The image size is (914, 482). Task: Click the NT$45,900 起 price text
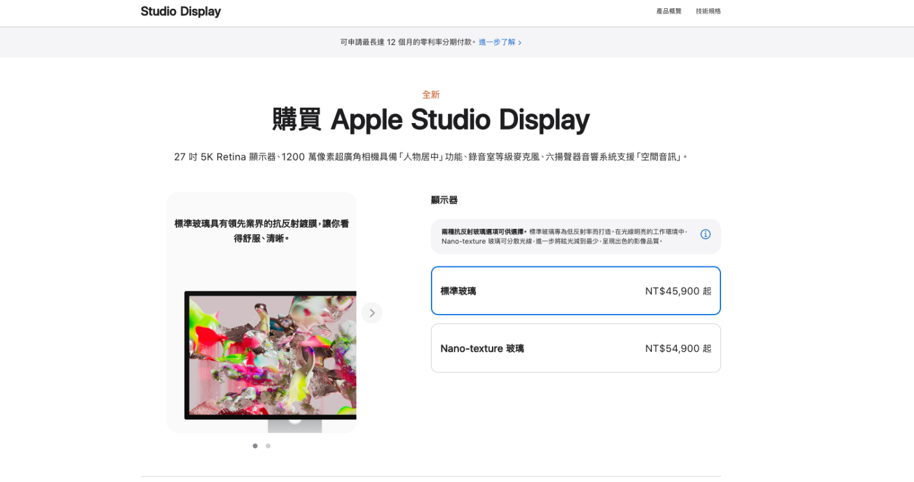679,290
